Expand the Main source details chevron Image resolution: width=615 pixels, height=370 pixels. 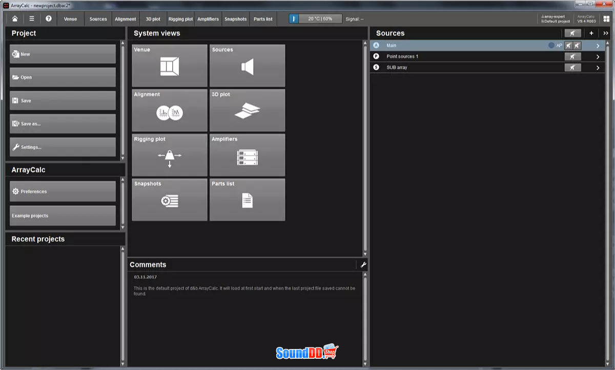(598, 46)
